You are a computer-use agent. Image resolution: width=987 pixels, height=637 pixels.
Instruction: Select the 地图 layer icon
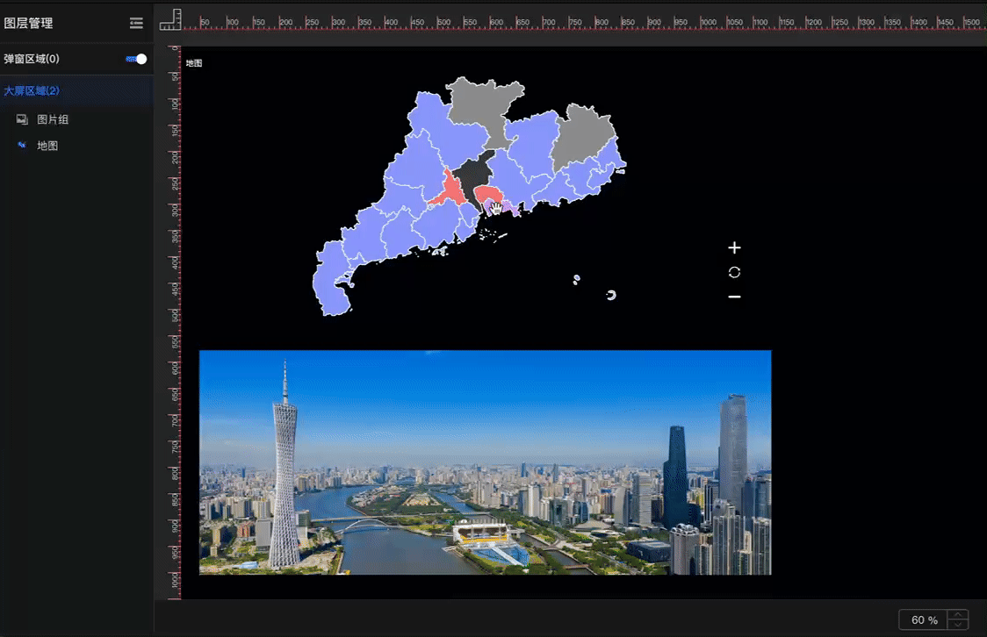pos(22,146)
